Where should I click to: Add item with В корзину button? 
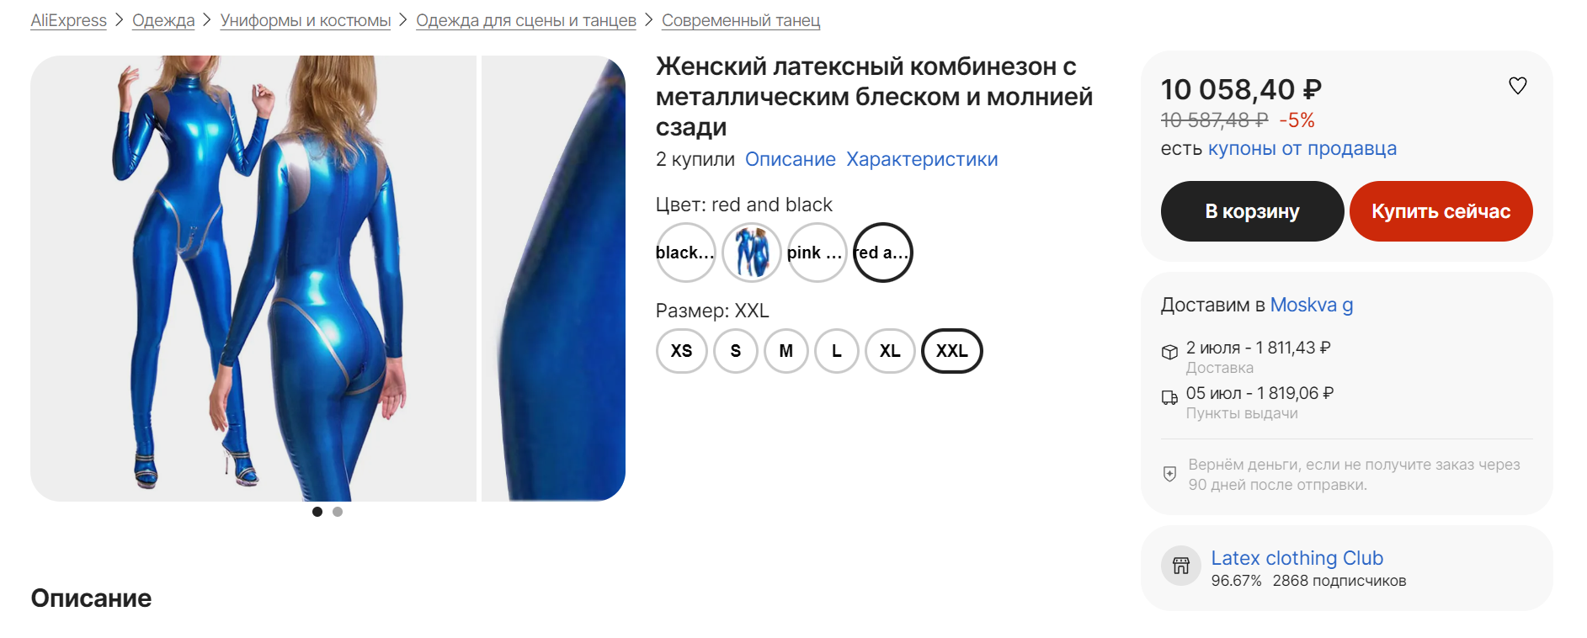tap(1252, 211)
